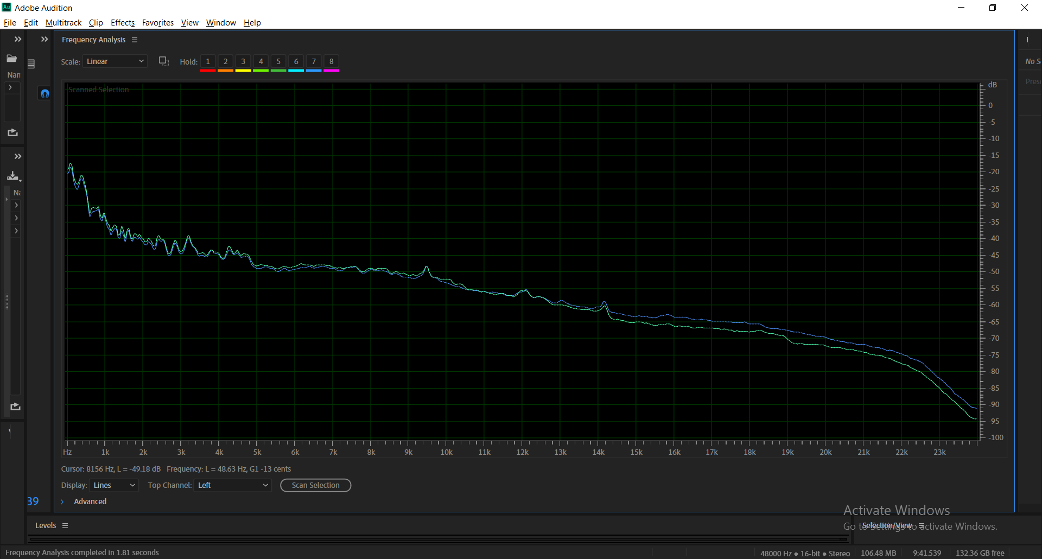
Task: Open the Effects menu
Action: [123, 23]
